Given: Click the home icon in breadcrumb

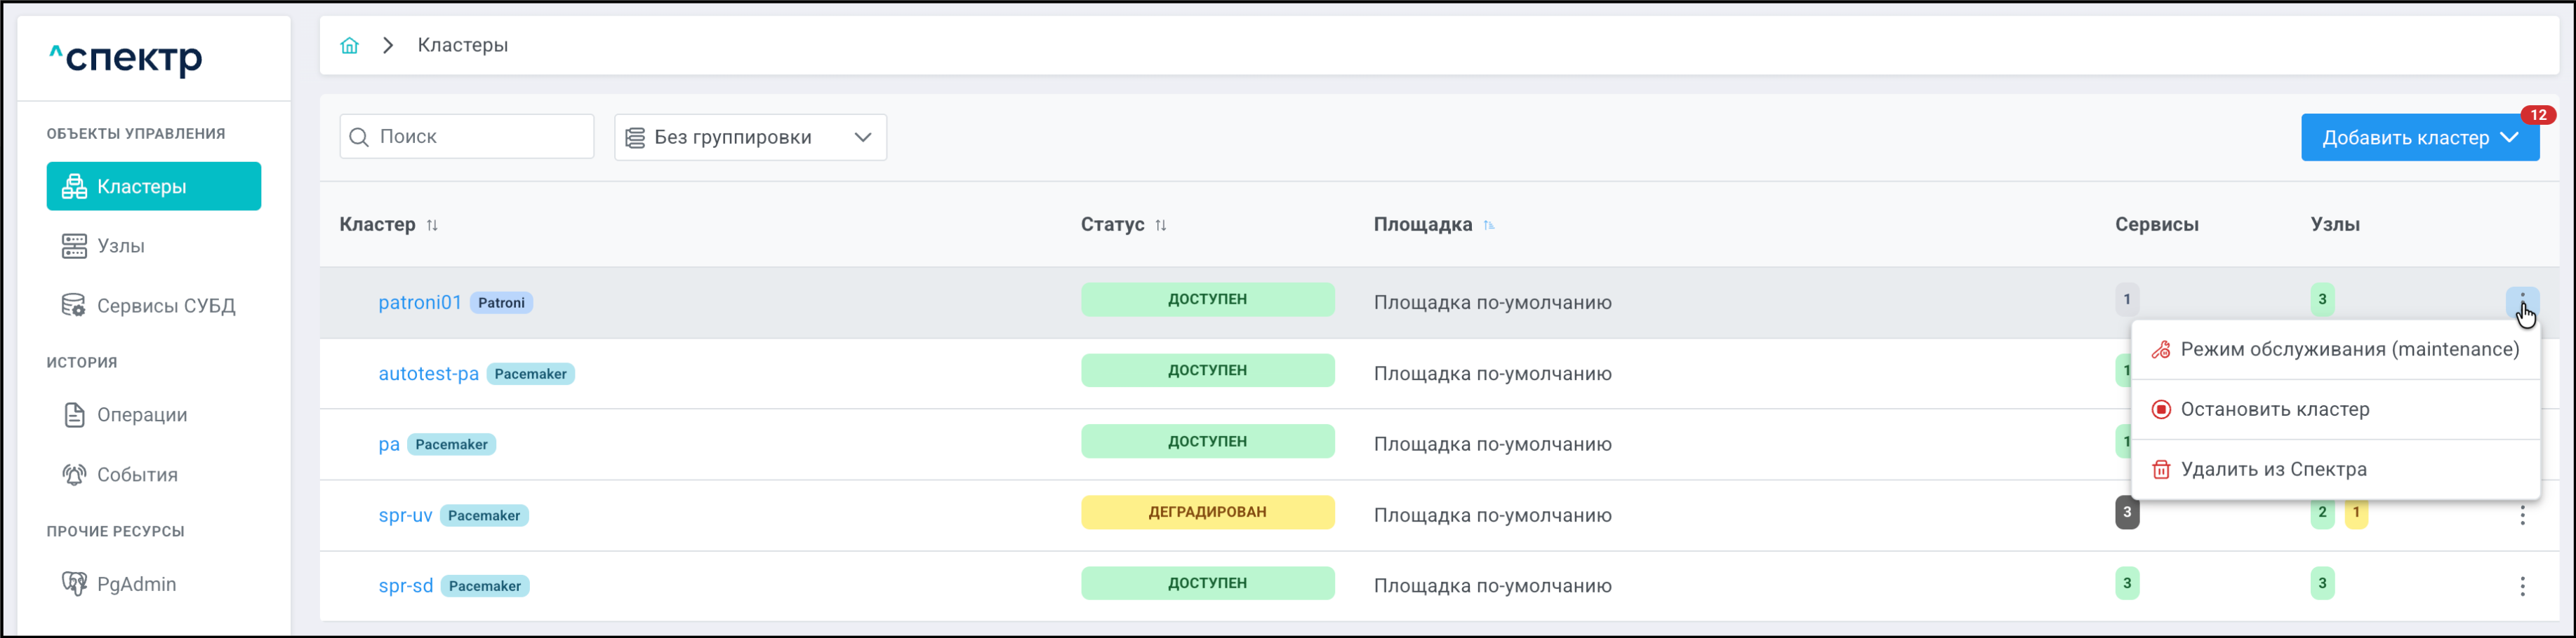Looking at the screenshot, I should point(349,46).
